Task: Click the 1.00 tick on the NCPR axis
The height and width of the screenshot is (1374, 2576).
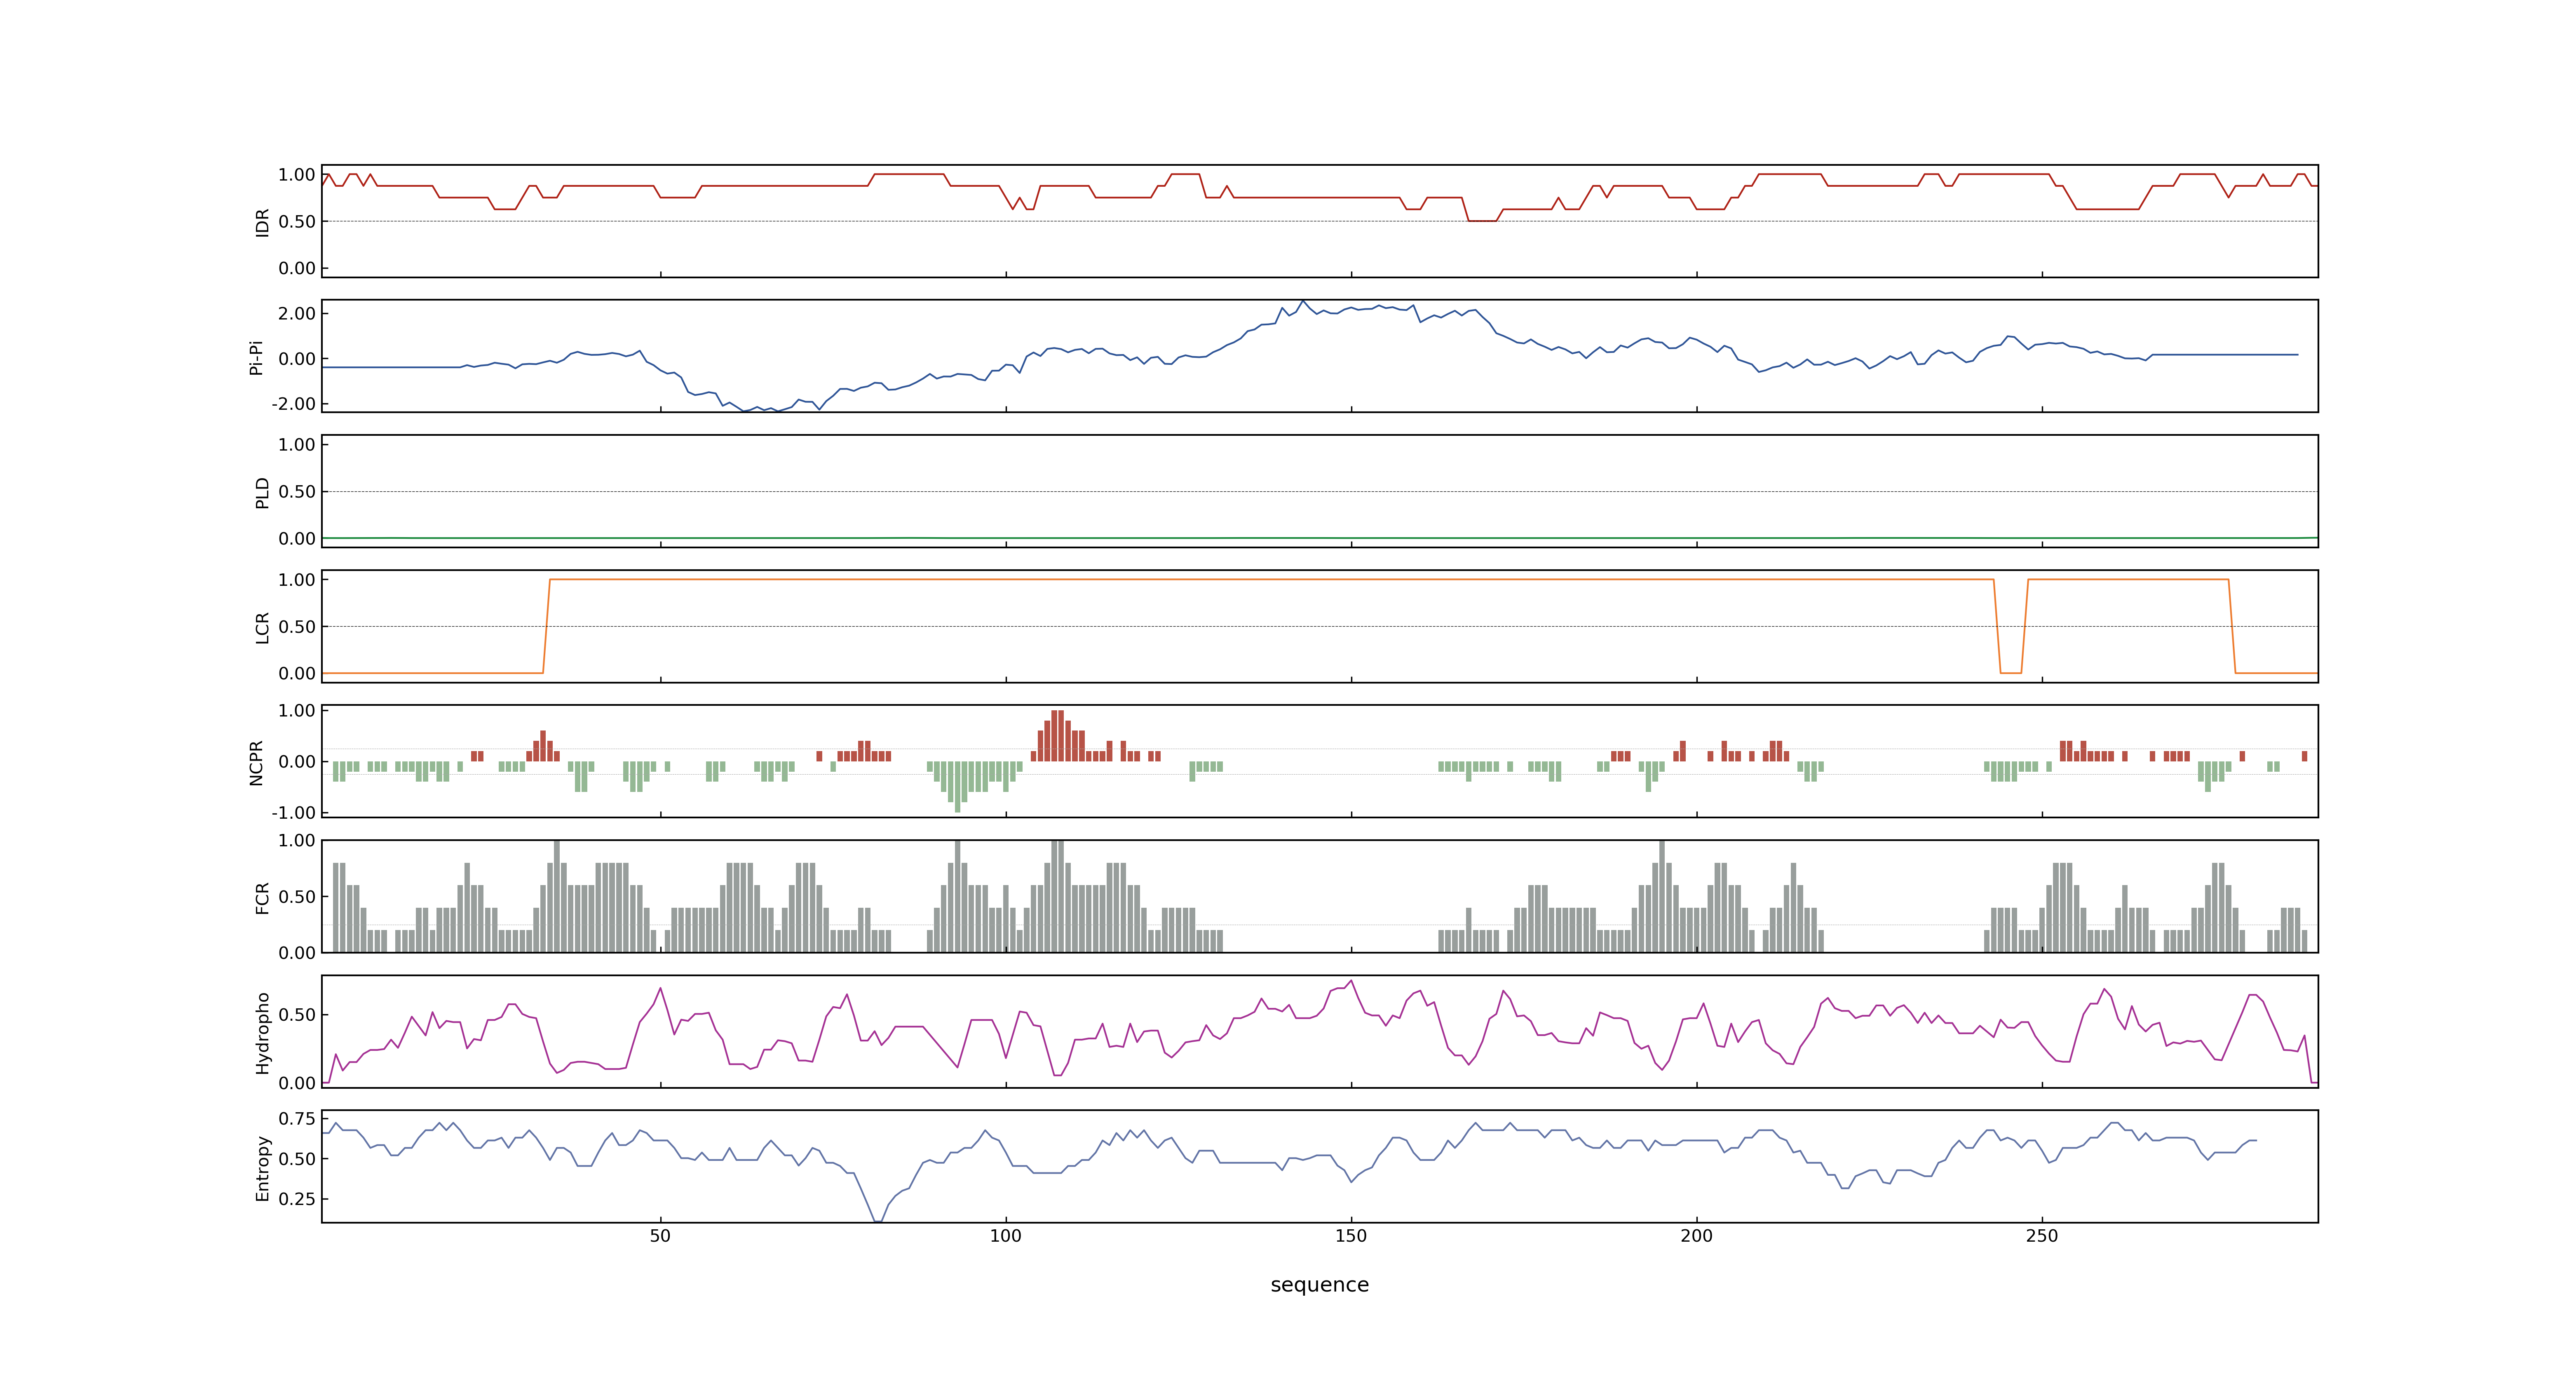Action: click(297, 711)
